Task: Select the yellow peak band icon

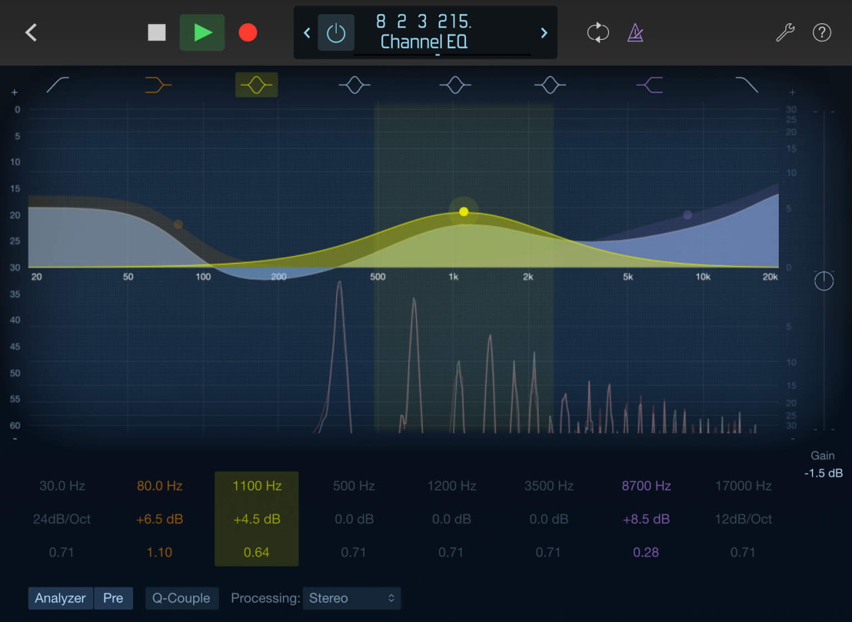Action: tap(256, 84)
